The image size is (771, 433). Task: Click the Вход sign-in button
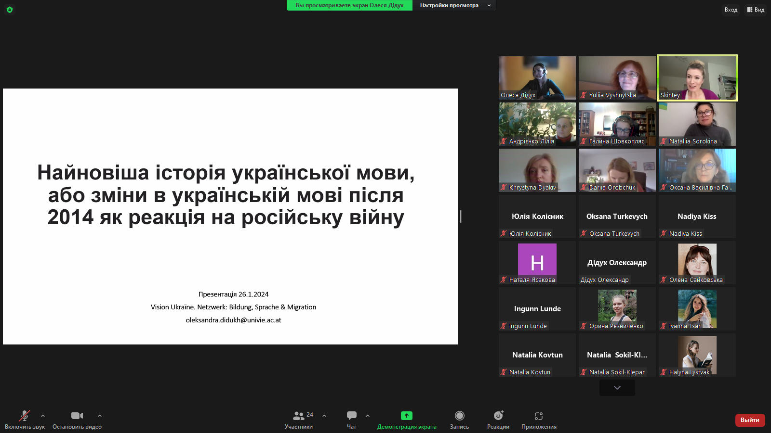tap(731, 10)
